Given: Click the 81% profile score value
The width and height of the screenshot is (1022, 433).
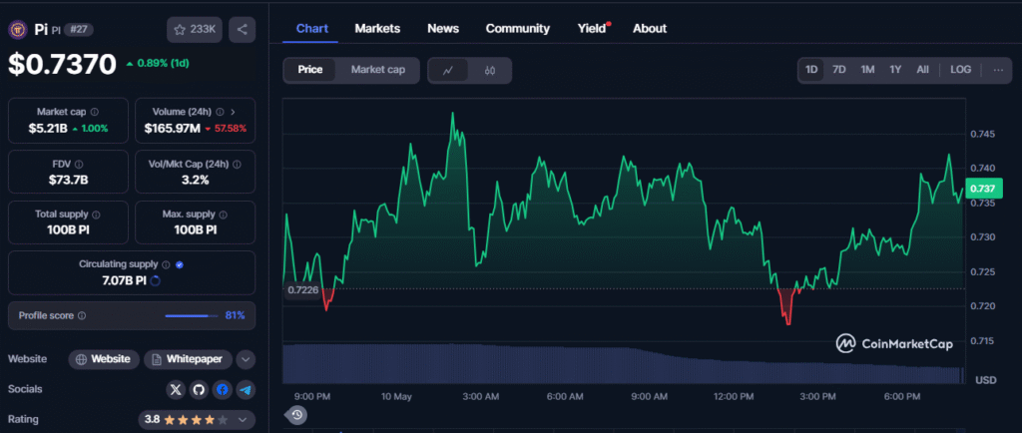Looking at the screenshot, I should tap(235, 316).
